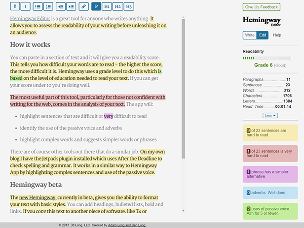304x228 pixels.
Task: Apply italic formatting
Action: (26, 7)
